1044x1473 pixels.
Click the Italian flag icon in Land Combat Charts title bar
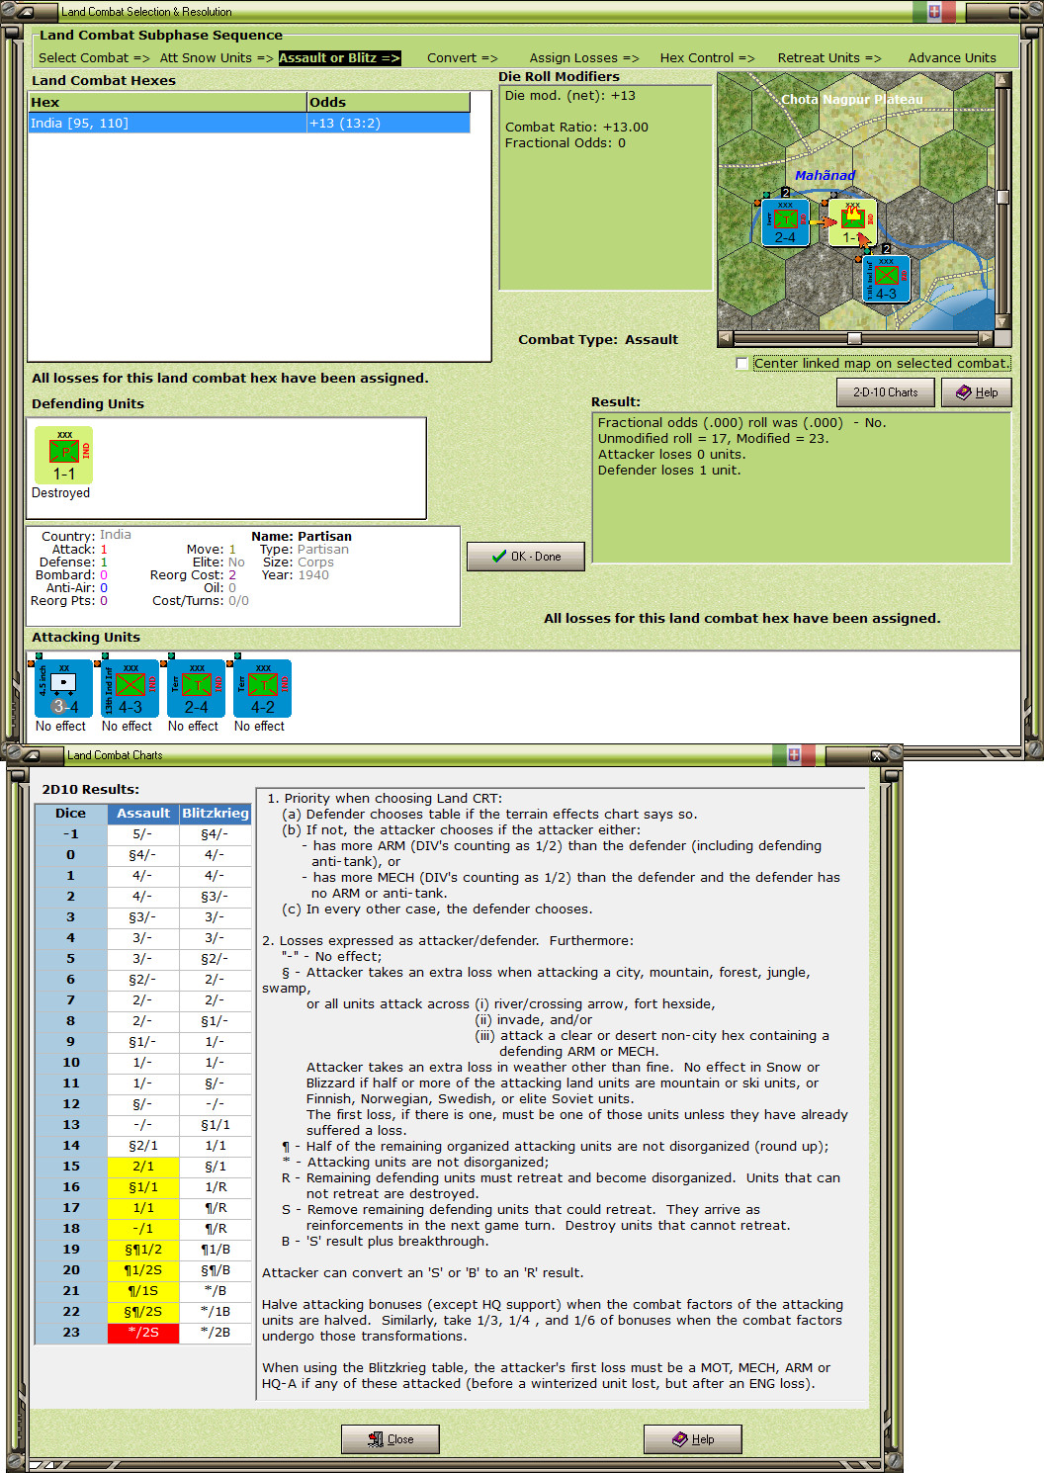pyautogui.click(x=794, y=754)
